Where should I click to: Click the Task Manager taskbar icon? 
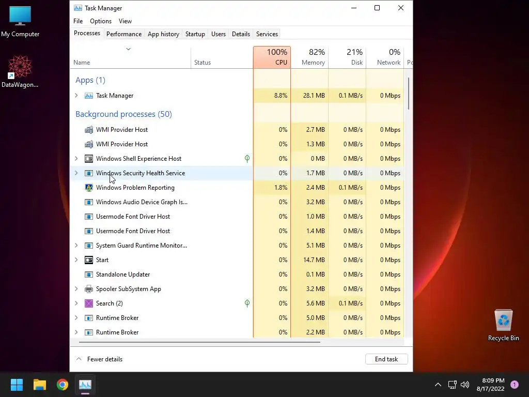[85, 385]
